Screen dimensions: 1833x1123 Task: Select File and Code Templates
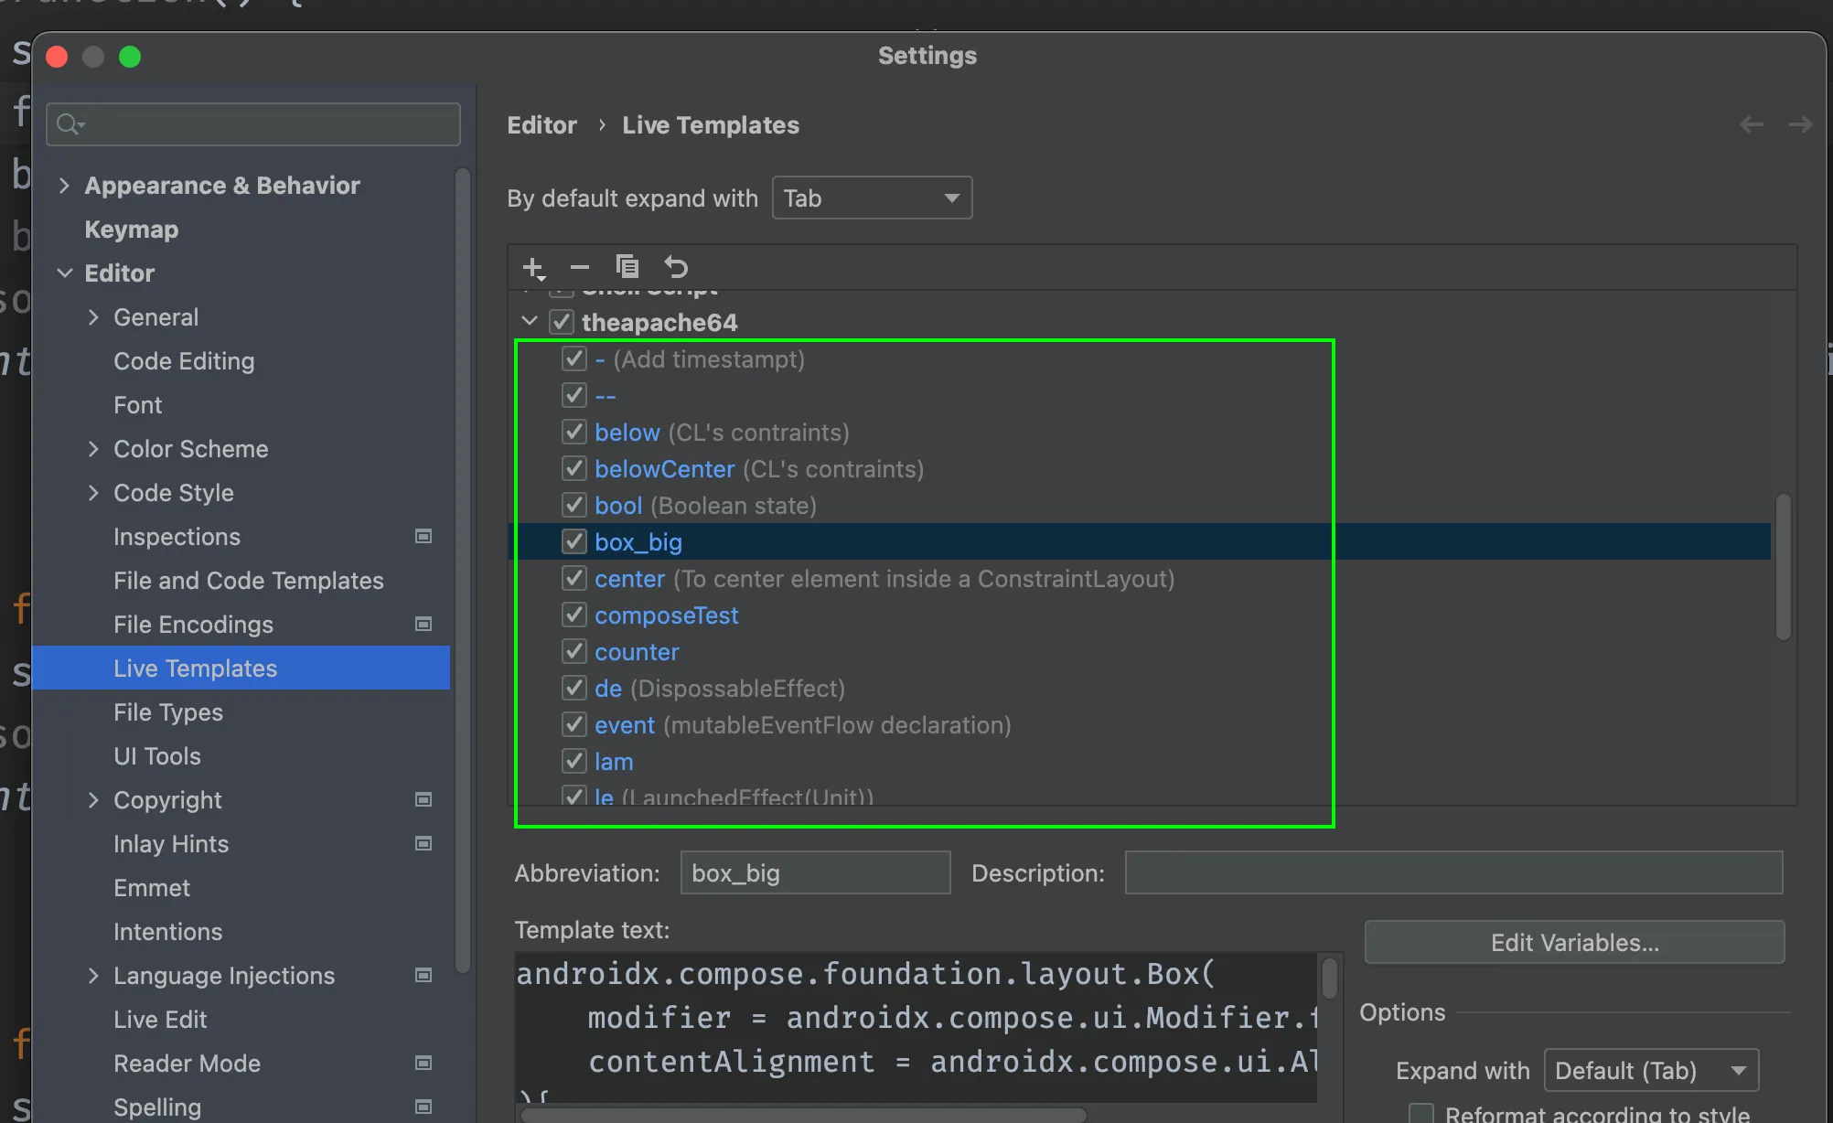(248, 581)
